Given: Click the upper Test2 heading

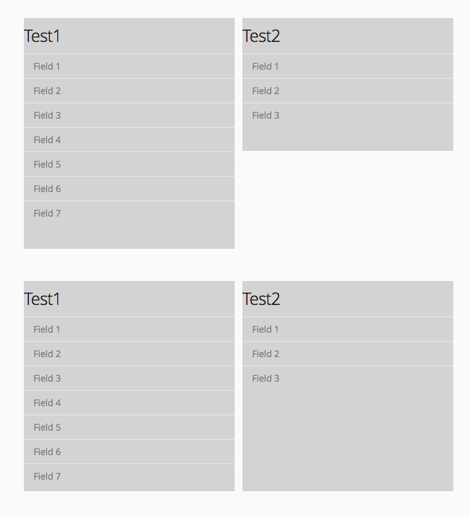Looking at the screenshot, I should click(262, 36).
